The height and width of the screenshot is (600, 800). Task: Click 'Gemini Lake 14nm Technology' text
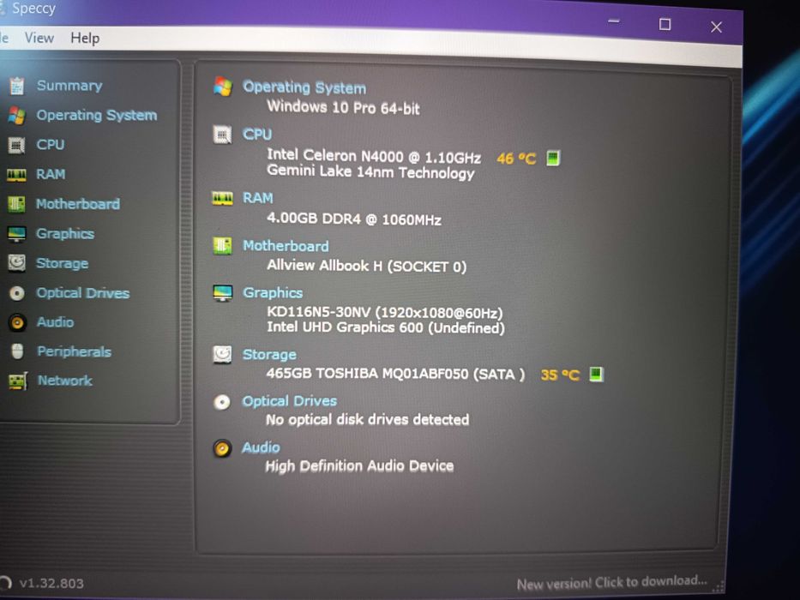(371, 172)
